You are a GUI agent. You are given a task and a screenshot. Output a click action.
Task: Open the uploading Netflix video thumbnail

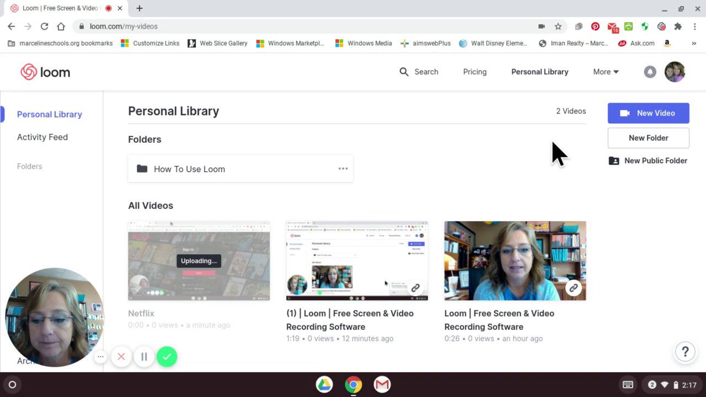(x=199, y=261)
